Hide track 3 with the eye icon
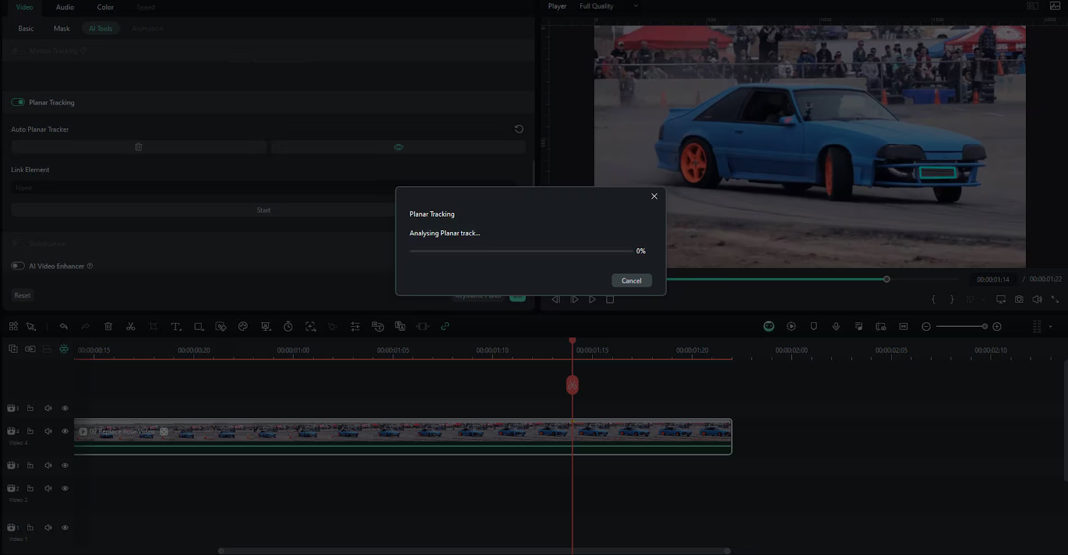 pyautogui.click(x=65, y=466)
